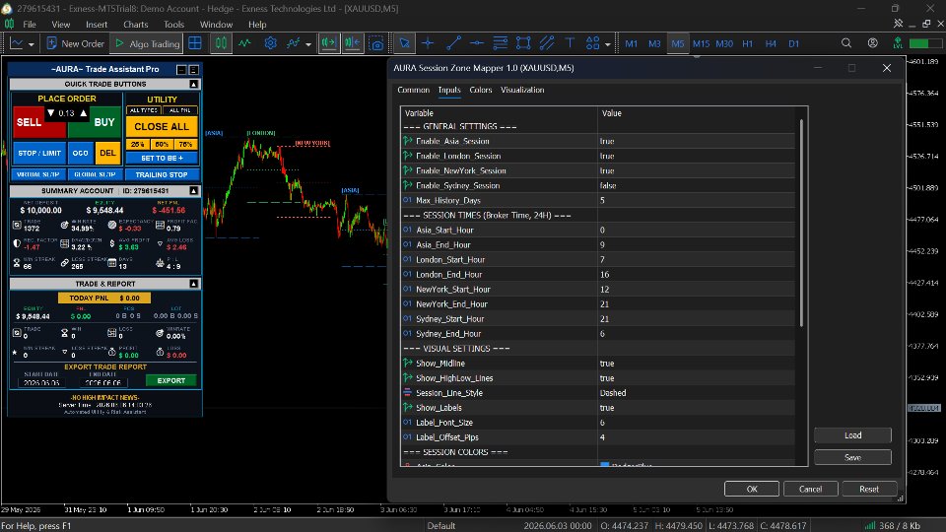Viewport: 946px width, 532px height.
Task: Open the chart type toolbar icon
Action: pos(17,43)
